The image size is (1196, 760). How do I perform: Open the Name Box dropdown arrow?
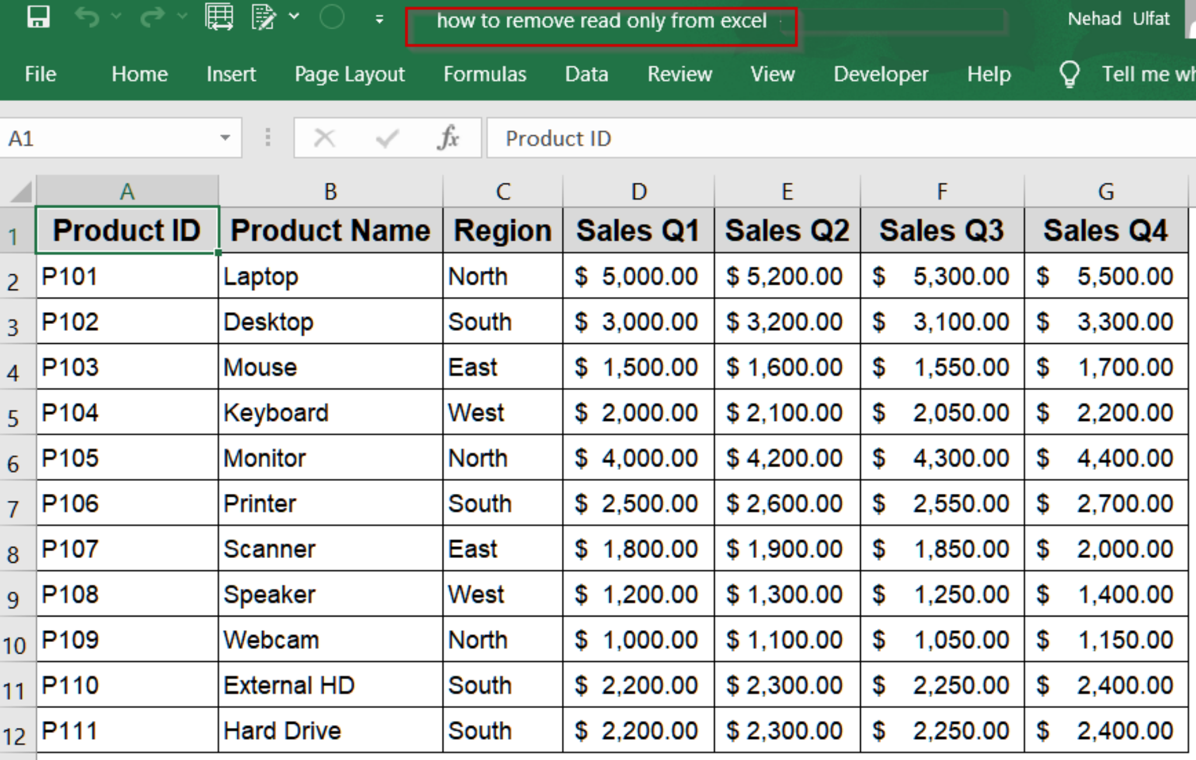[x=225, y=138]
